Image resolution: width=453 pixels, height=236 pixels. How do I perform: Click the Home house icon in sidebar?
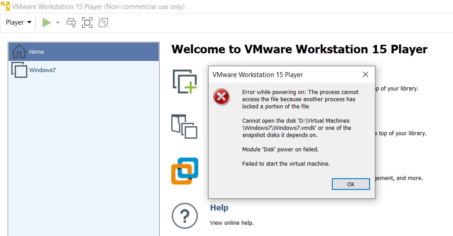[x=19, y=51]
